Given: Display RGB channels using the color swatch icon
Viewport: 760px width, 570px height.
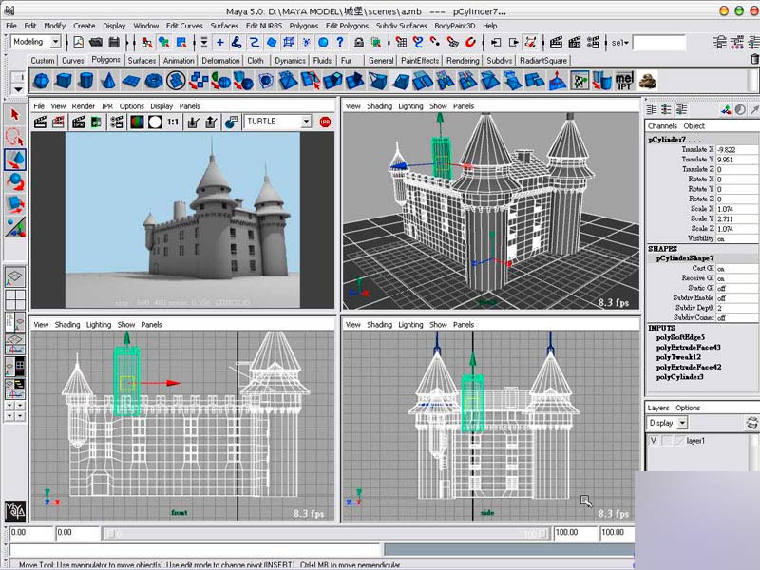Looking at the screenshot, I should pos(137,123).
